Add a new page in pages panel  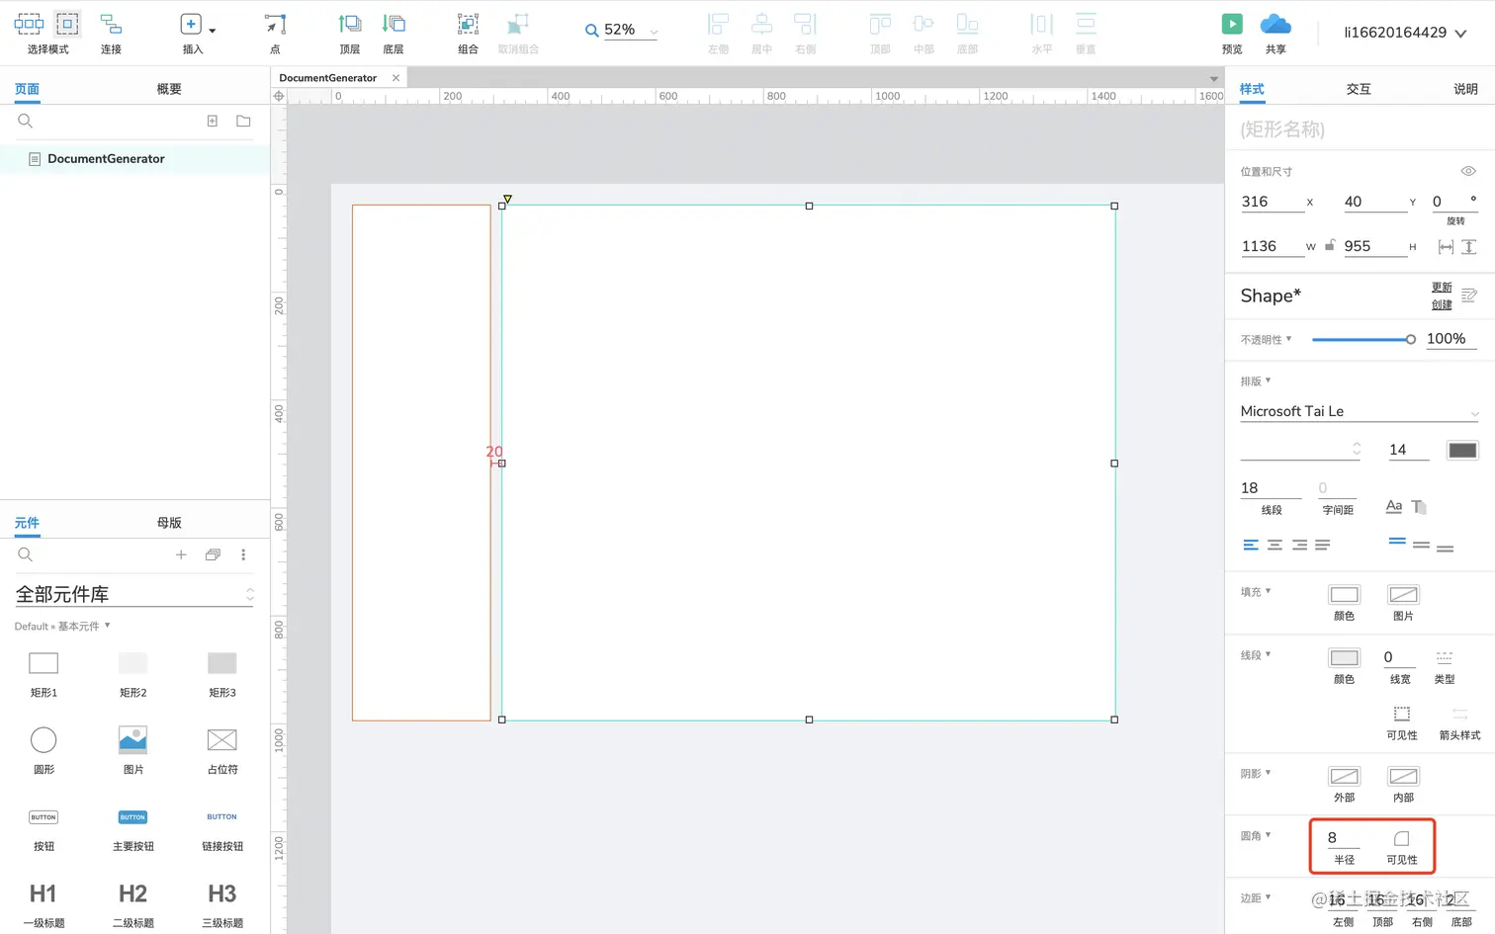[212, 121]
